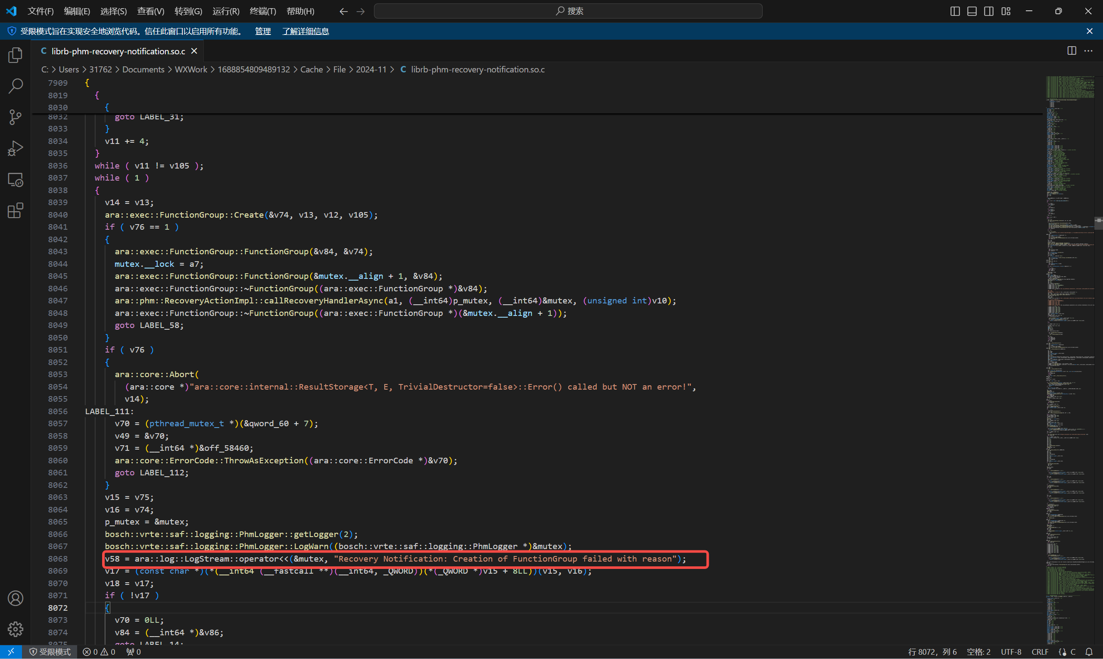The height and width of the screenshot is (659, 1103).
Task: Open the CRLF line ending selector
Action: [x=1040, y=651]
